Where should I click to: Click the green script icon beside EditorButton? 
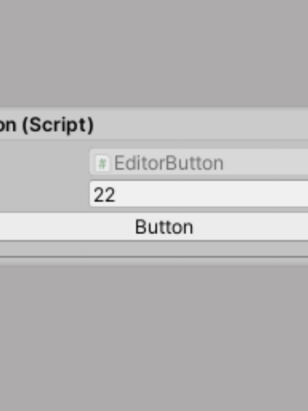(102, 163)
